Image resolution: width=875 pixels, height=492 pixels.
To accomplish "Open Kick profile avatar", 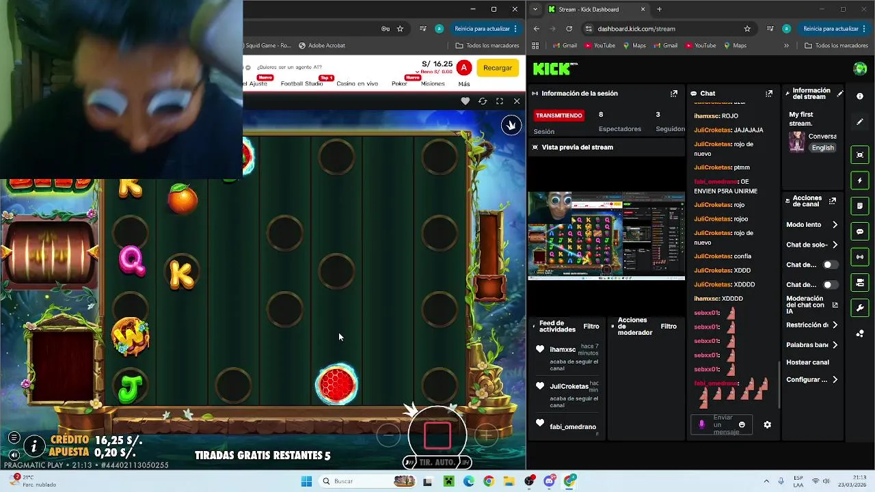I will point(860,68).
